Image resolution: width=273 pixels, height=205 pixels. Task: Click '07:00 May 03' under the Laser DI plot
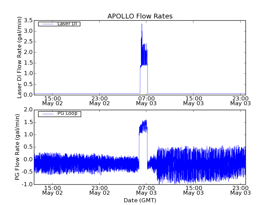146,101
